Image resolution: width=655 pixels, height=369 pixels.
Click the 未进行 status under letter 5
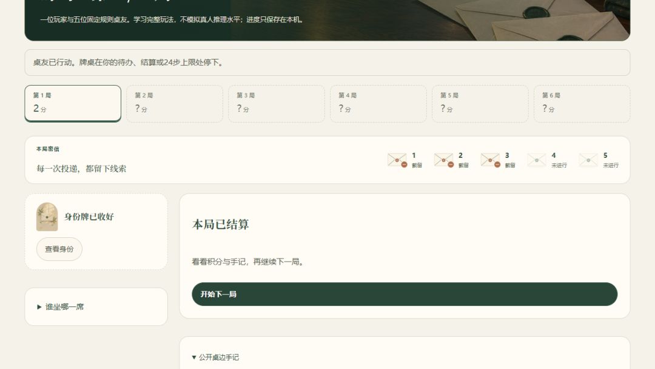tap(611, 166)
